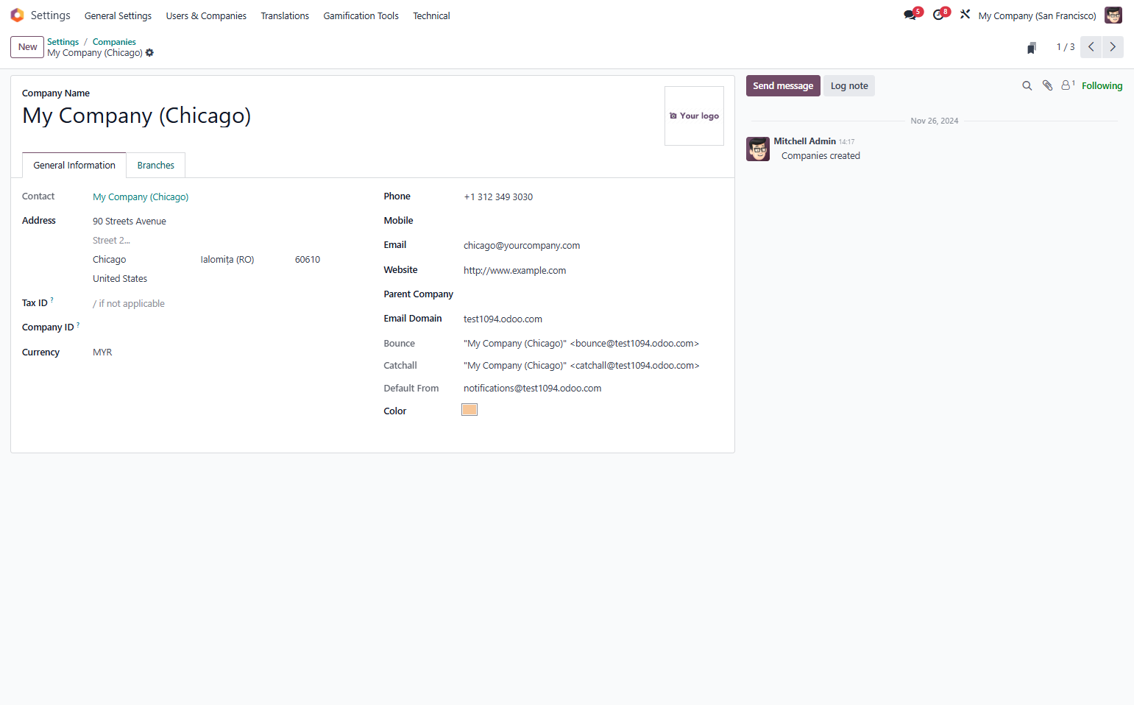Toggle Following status
Viewport: 1134px width, 705px height.
pyautogui.click(x=1102, y=86)
